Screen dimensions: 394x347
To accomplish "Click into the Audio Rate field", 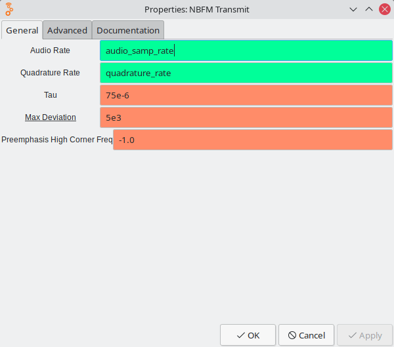I will click(246, 51).
